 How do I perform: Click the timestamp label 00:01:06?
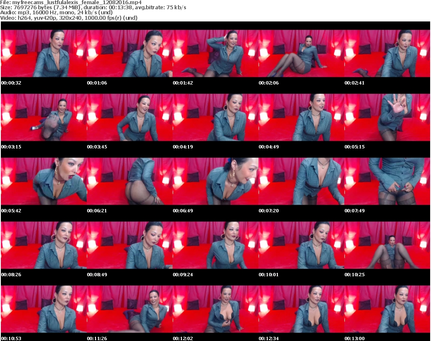pyautogui.click(x=97, y=83)
